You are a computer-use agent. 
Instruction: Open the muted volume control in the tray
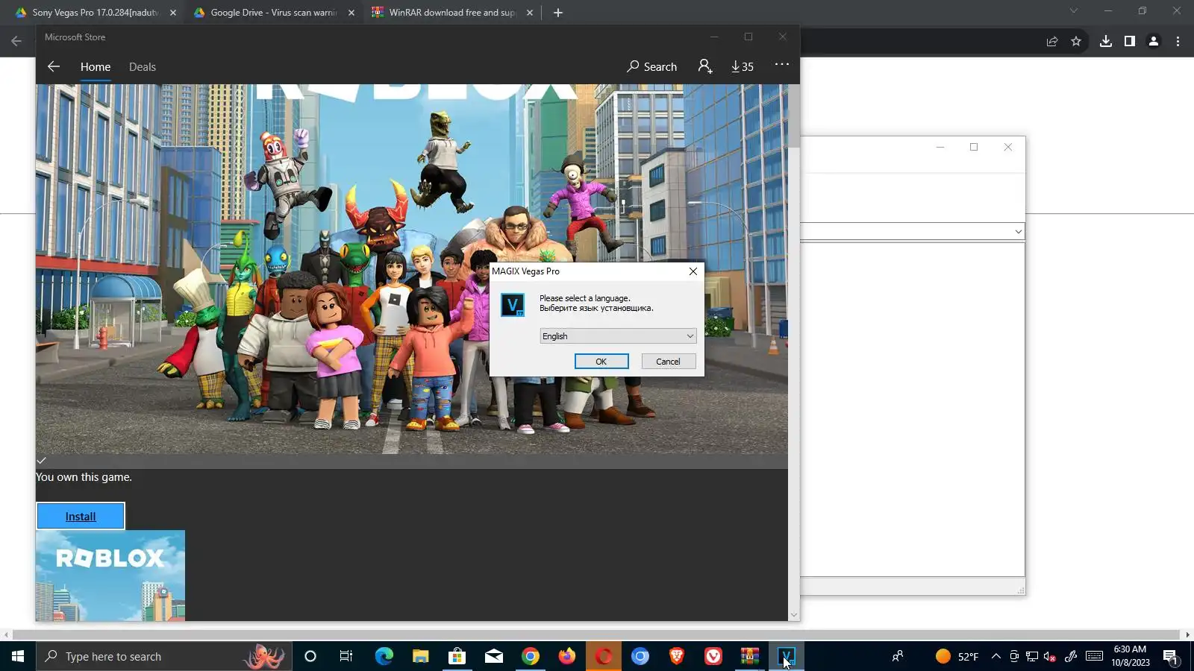1050,656
